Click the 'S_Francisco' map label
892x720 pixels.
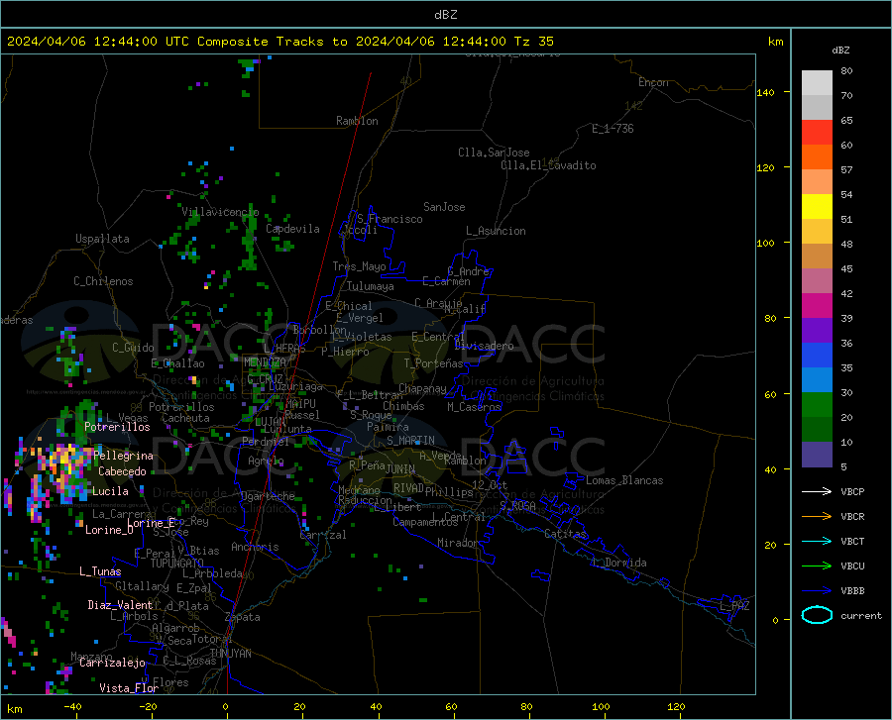tap(390, 219)
